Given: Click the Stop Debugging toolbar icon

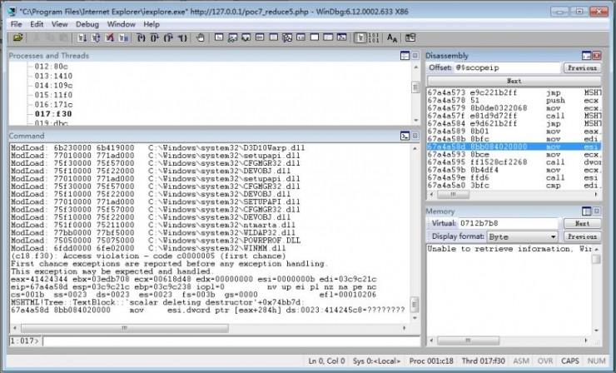Looking at the screenshot, I should point(110,37).
